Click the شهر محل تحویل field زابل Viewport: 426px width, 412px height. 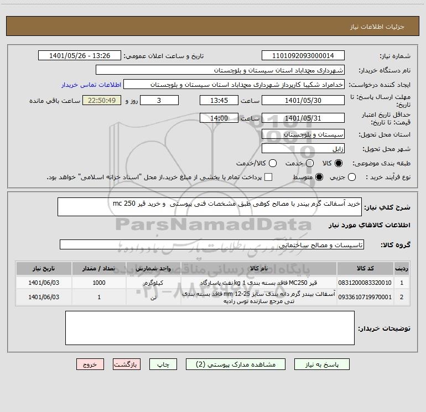[303, 149]
